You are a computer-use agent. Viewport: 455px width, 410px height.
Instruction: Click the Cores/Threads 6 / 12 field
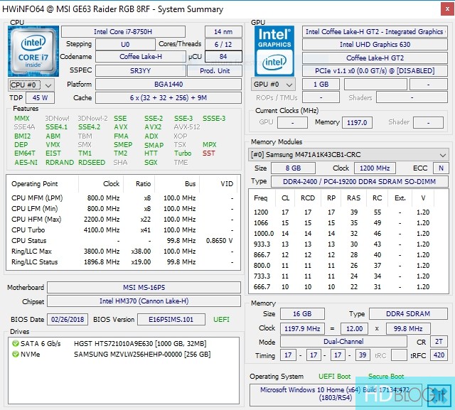coord(223,44)
